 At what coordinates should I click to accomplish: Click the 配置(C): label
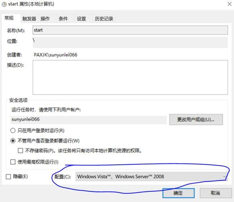[63, 177]
